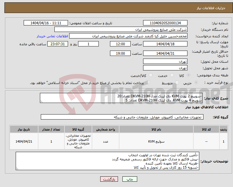This screenshot has width=233, height=187.
Task: Open اطلاعات تماس خریدار link
Action: coord(52,36)
